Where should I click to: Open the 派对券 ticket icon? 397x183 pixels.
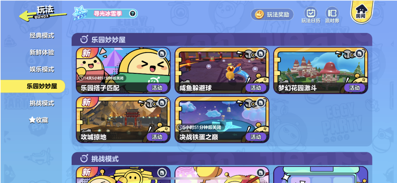coord(332,12)
